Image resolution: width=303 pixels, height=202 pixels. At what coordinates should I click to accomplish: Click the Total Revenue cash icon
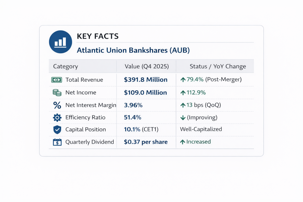[57, 80]
